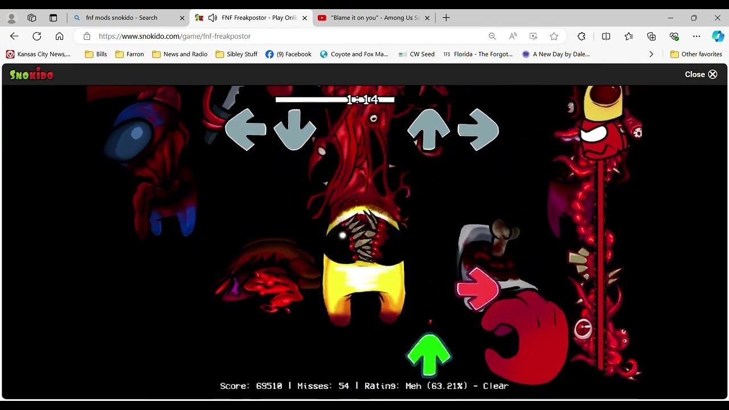729x410 pixels.
Task: Open the Copilot sidebar icon
Action: pyautogui.click(x=718, y=36)
